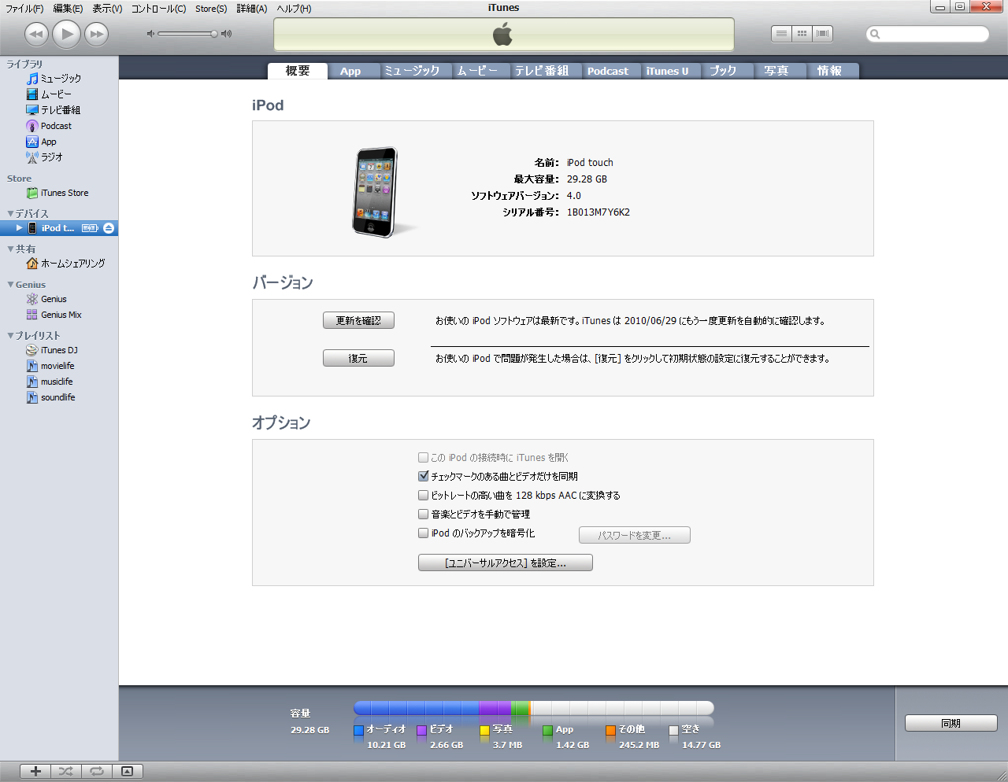This screenshot has width=1008, height=782.
Task: Open ミュージック library in sidebar
Action: [x=59, y=79]
